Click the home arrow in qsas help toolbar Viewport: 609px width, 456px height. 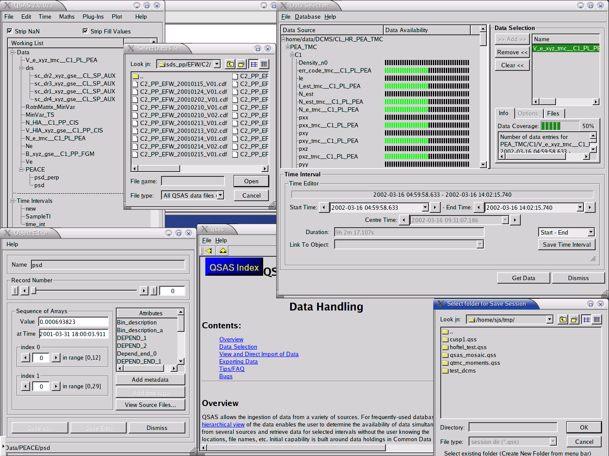tap(223, 251)
